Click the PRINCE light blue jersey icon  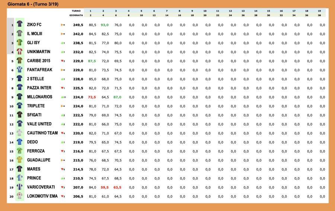(x=20, y=178)
